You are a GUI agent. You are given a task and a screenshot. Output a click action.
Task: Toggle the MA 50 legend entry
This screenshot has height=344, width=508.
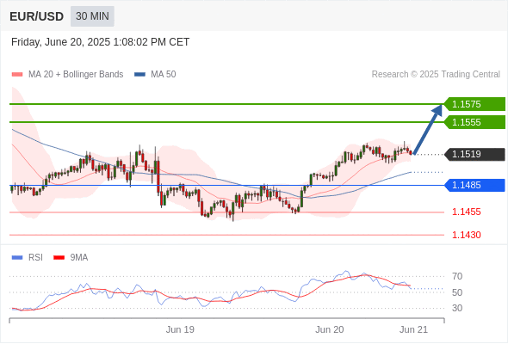click(155, 75)
